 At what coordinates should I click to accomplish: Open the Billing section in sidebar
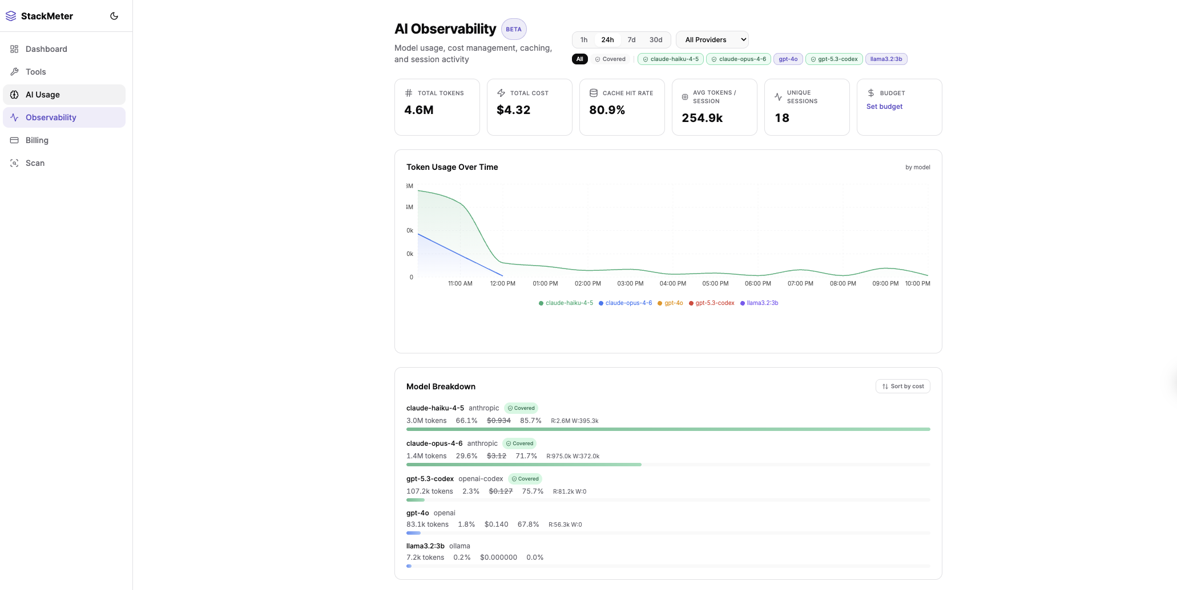(x=37, y=140)
